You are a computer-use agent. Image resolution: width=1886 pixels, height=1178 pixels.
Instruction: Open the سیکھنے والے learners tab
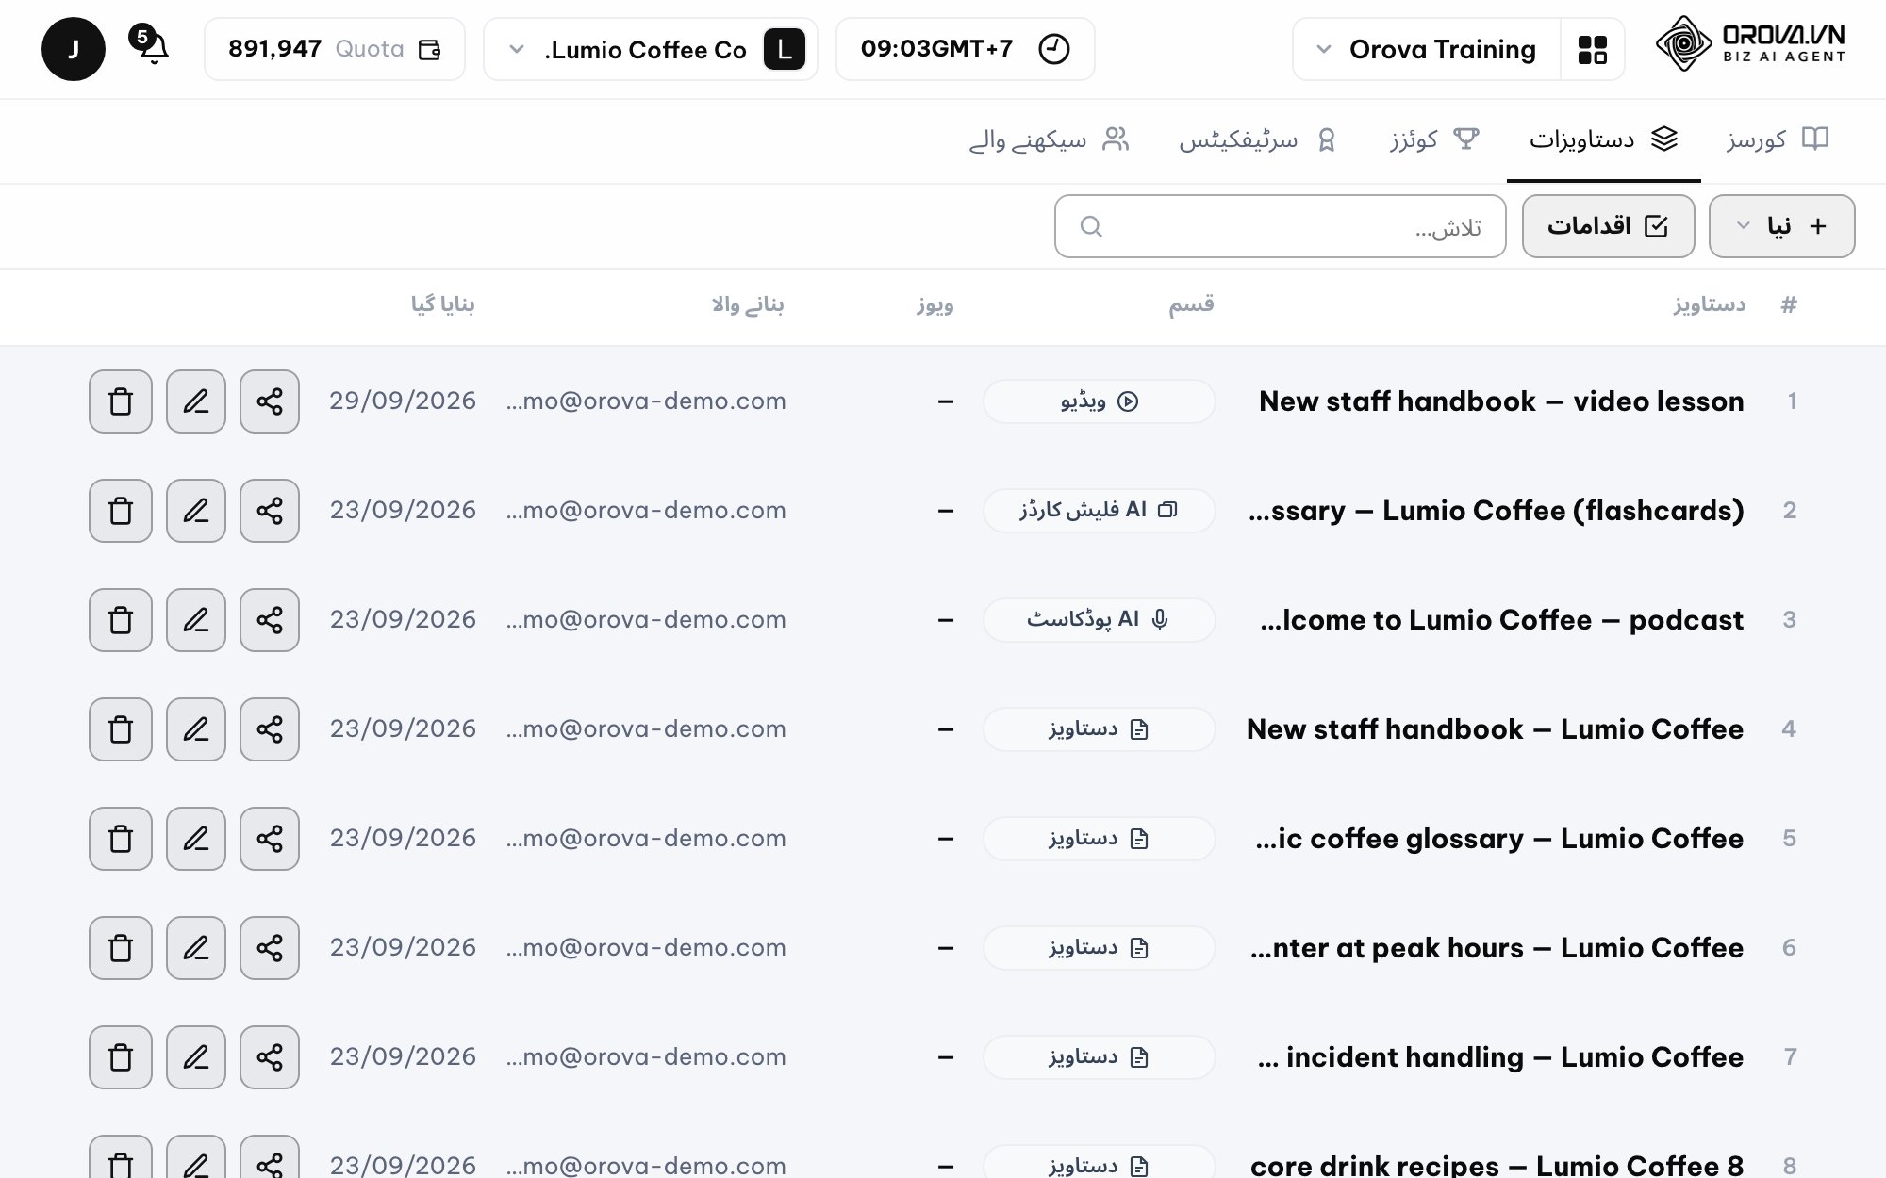coord(1049,140)
